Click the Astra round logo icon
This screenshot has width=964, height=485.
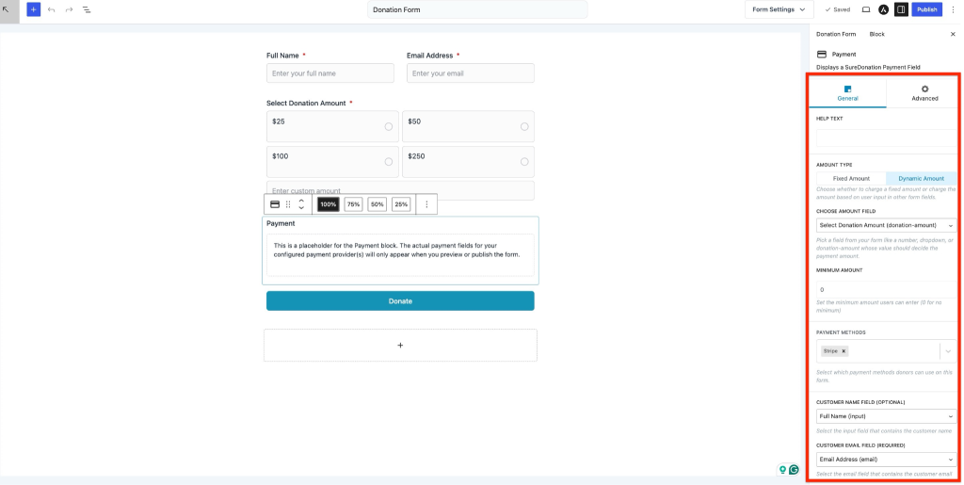pyautogui.click(x=883, y=9)
